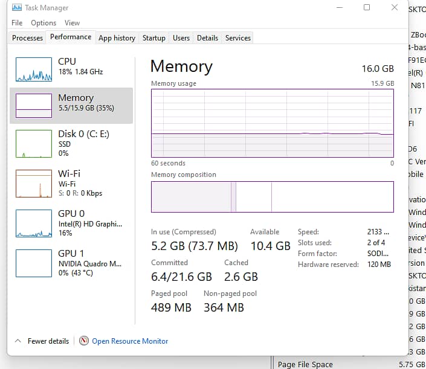This screenshot has width=426, height=369.
Task: Select the CPU usage graph thumbnail
Action: [33, 69]
